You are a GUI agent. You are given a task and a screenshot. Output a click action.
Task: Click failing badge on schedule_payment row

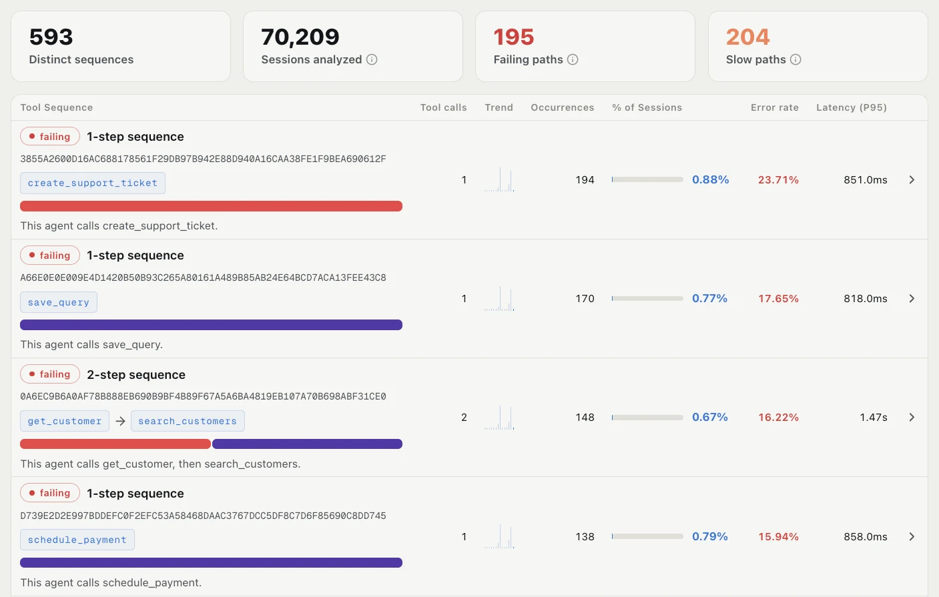[50, 493]
